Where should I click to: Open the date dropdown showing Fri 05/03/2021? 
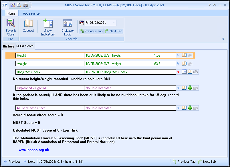114,23
